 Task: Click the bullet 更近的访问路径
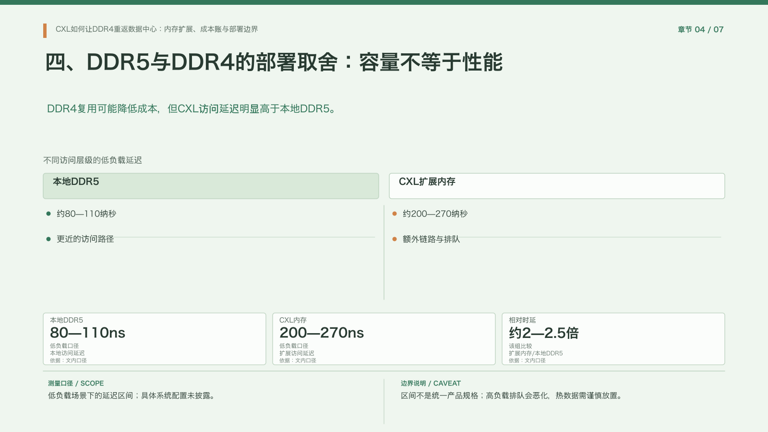[85, 239]
